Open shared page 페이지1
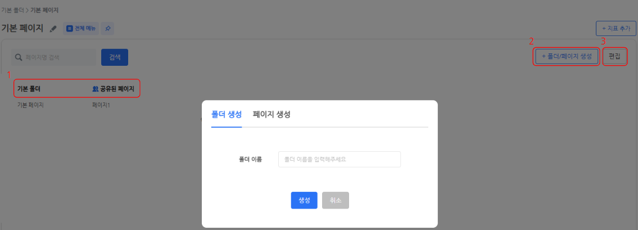 point(101,105)
